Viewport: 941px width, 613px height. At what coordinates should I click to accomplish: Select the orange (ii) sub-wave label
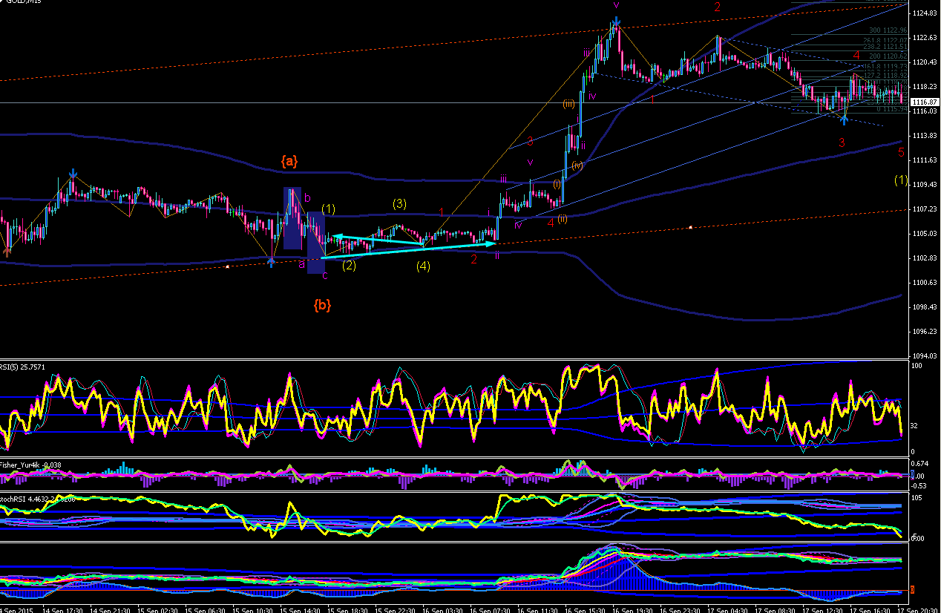563,218
